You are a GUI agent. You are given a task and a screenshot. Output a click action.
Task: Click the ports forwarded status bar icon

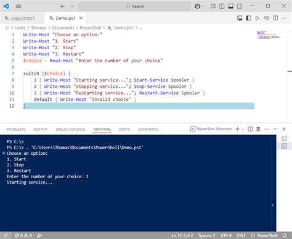pos(39,235)
